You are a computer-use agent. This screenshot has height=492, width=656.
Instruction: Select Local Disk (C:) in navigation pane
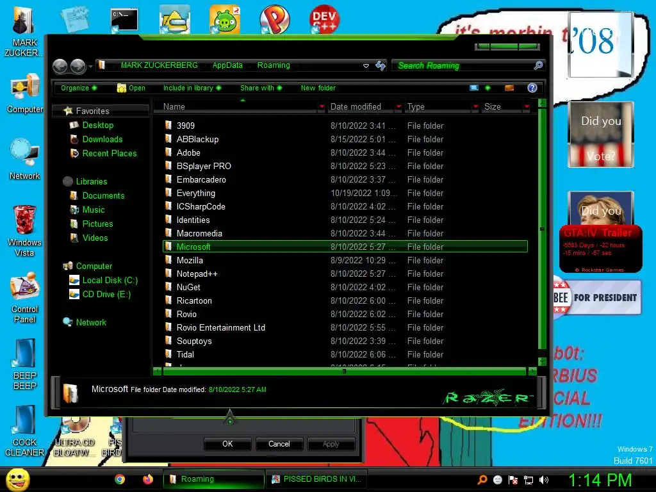click(110, 281)
